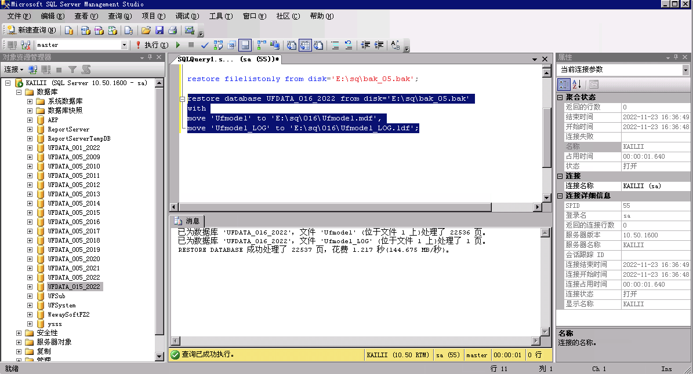Open the Connect (连接) dropdown in Object Explorer
The image size is (693, 374).
pyautogui.click(x=14, y=69)
